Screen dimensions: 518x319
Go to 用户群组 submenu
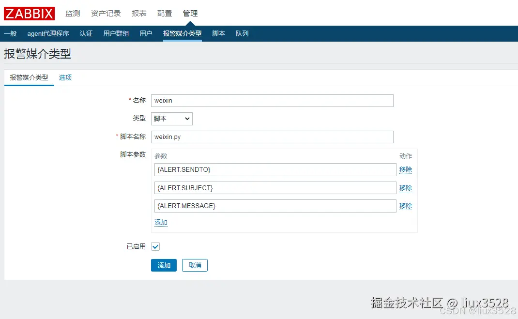pos(116,33)
